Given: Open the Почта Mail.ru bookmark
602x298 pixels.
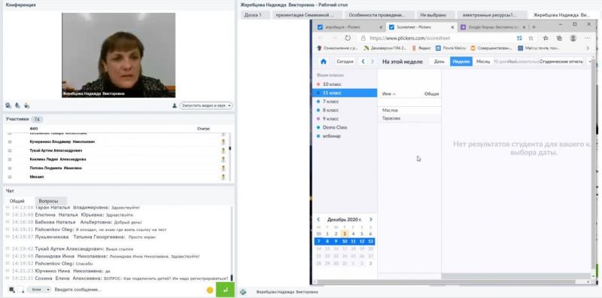Looking at the screenshot, I should 451,48.
